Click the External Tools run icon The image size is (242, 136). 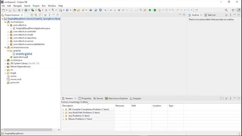click(39, 10)
